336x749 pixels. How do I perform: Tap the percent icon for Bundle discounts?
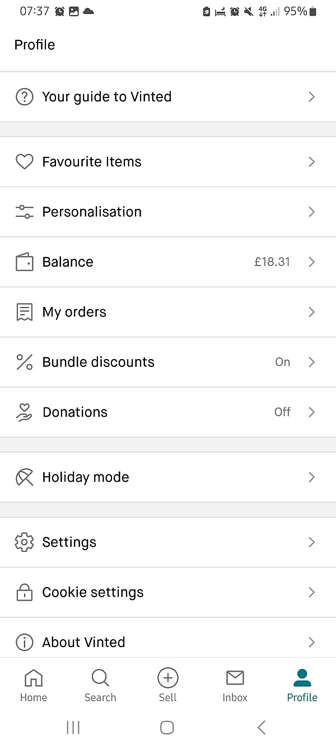pos(24,362)
